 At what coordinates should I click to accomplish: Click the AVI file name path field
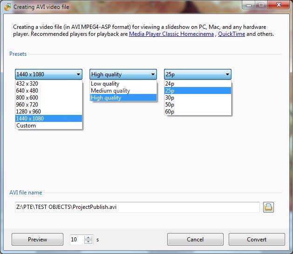(x=137, y=207)
